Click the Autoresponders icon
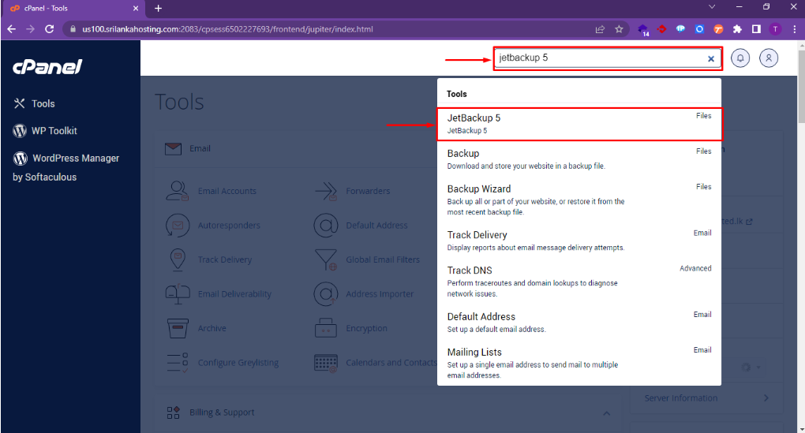This screenshot has height=433, width=805. (x=178, y=226)
